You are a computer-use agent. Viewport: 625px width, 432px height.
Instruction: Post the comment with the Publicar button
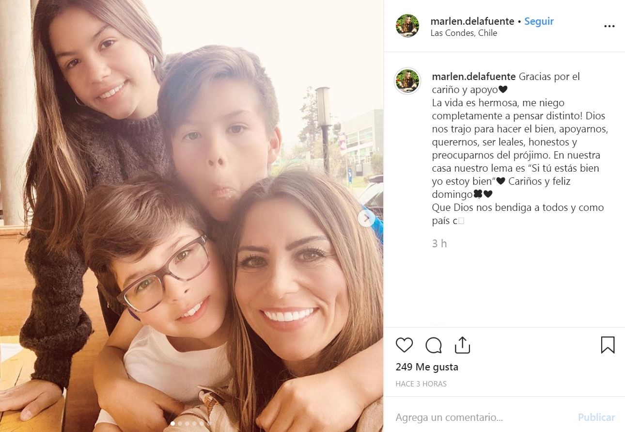tap(596, 417)
